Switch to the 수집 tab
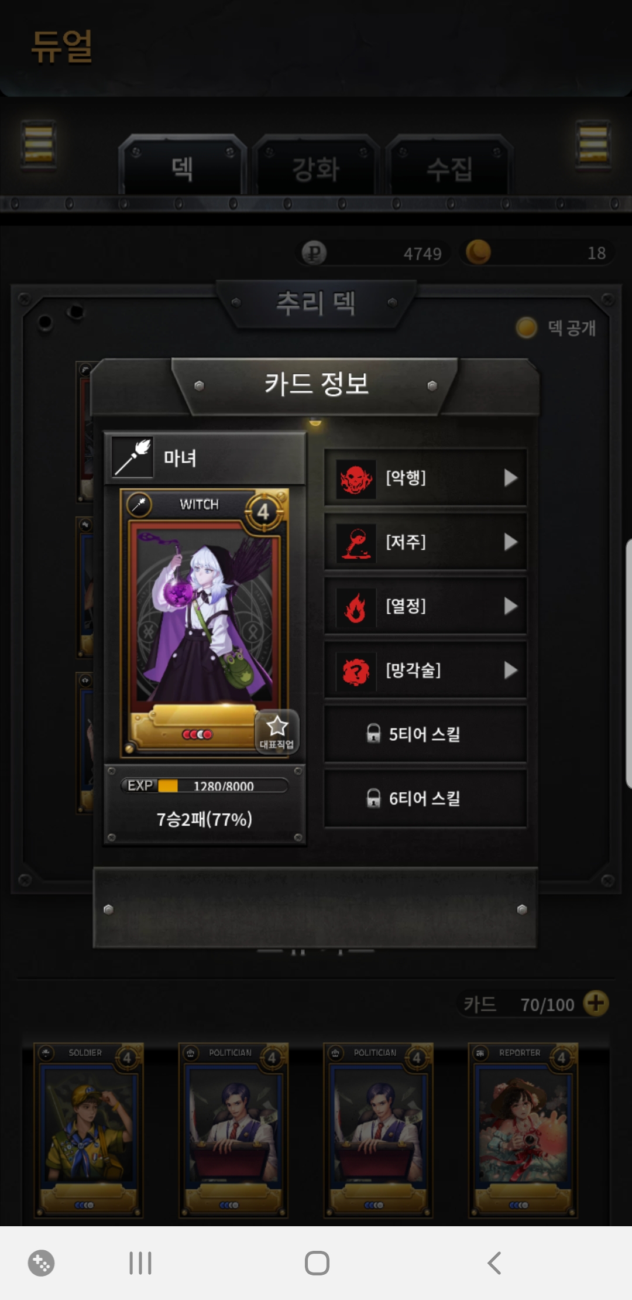The height and width of the screenshot is (1300, 632). click(x=449, y=168)
